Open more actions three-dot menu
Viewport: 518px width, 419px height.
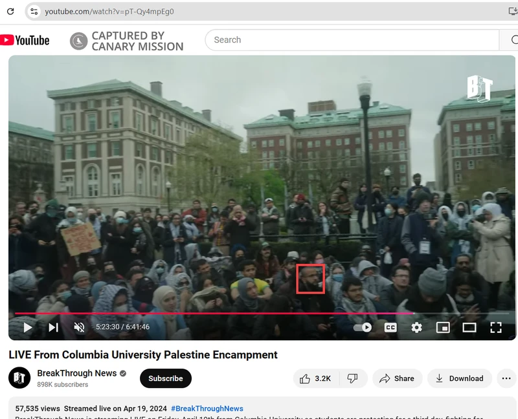point(506,378)
